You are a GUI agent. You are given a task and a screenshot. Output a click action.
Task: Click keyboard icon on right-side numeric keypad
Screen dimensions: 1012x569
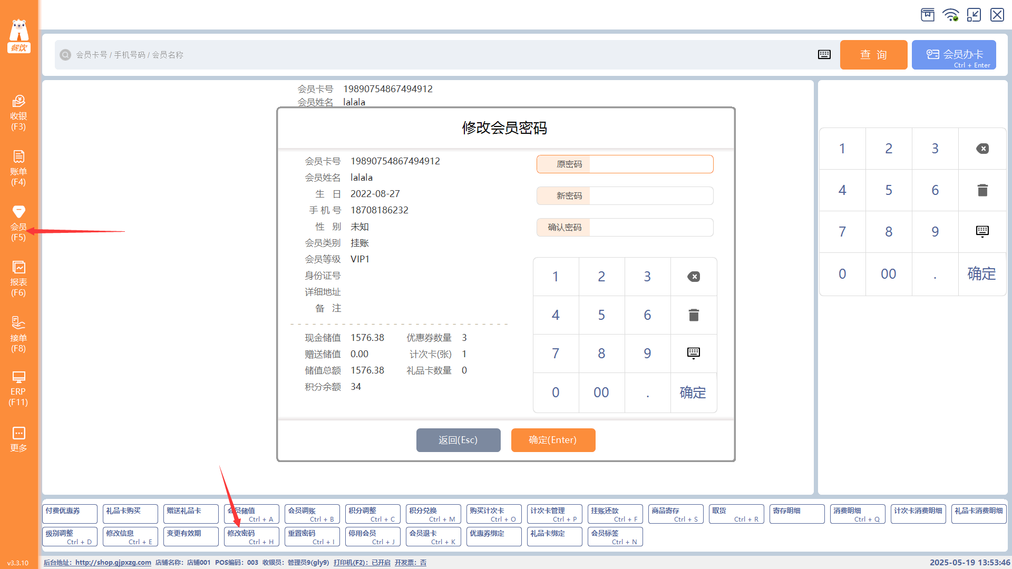point(982,232)
